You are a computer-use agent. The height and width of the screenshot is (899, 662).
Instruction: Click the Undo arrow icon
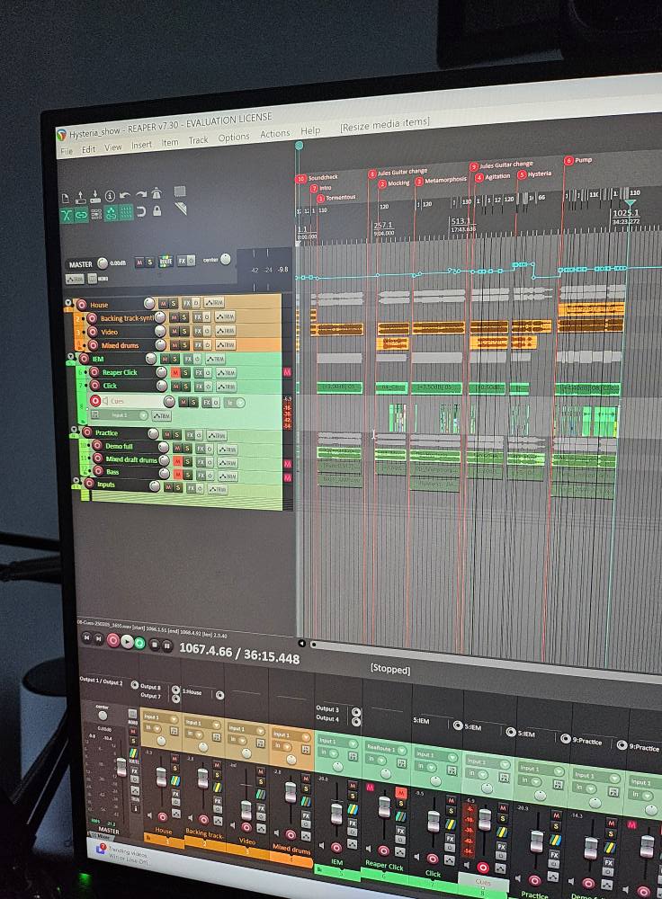125,195
